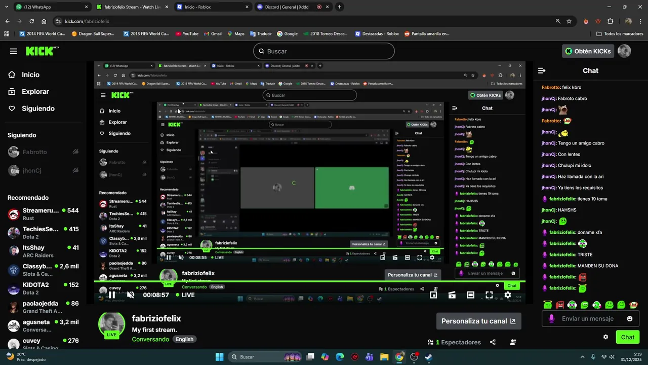Click the English language tag

click(x=184, y=339)
